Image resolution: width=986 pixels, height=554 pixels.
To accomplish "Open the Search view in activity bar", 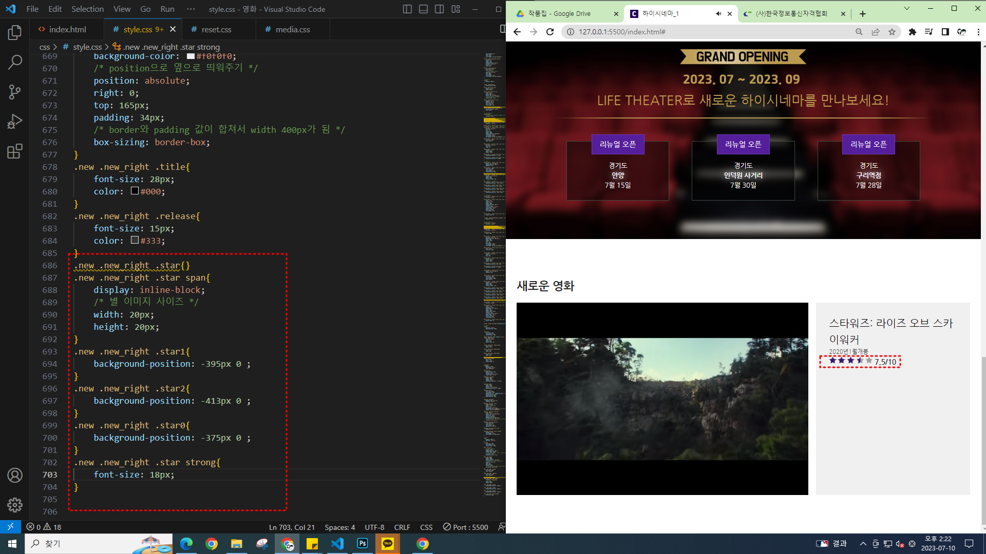I will click(x=15, y=63).
